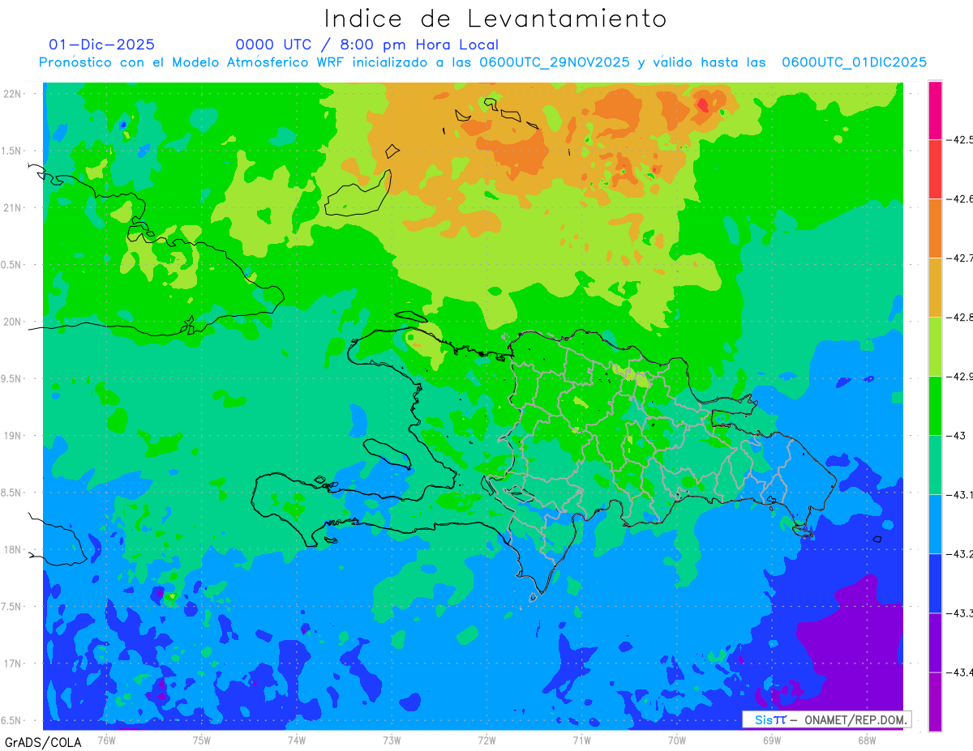
Task: Click the light blue colorbar swatch below -43.1
Action: tap(935, 524)
